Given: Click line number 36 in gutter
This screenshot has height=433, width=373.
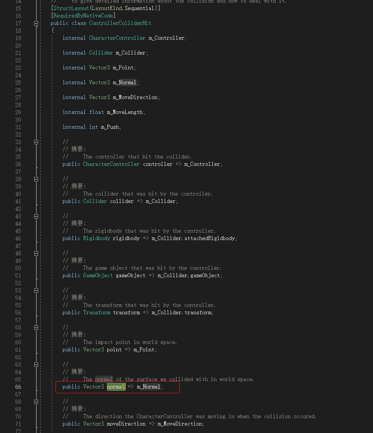Looking at the screenshot, I should coord(18,164).
